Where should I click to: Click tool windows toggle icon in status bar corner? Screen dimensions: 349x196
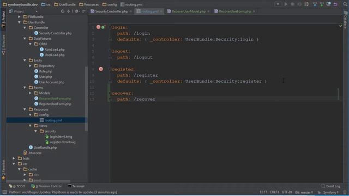tap(4, 192)
